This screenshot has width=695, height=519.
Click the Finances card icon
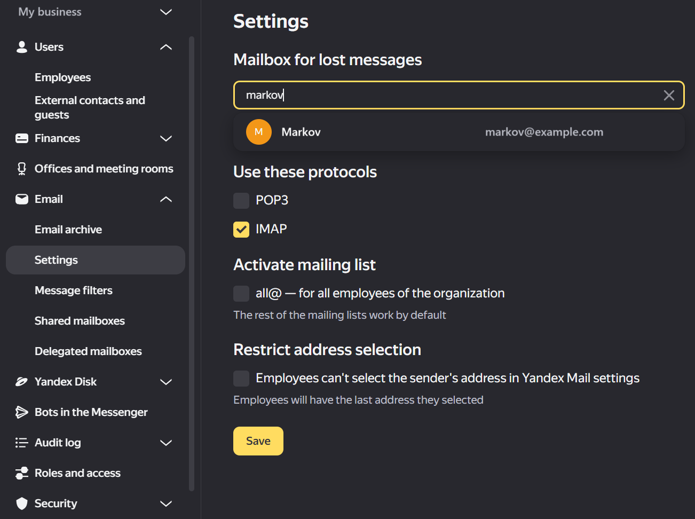click(22, 138)
